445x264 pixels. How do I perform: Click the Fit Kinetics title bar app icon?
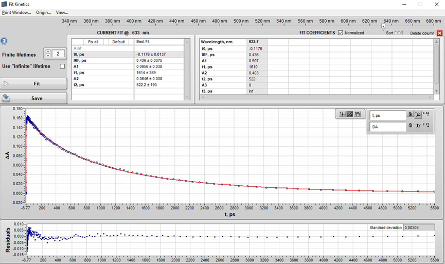point(4,4)
